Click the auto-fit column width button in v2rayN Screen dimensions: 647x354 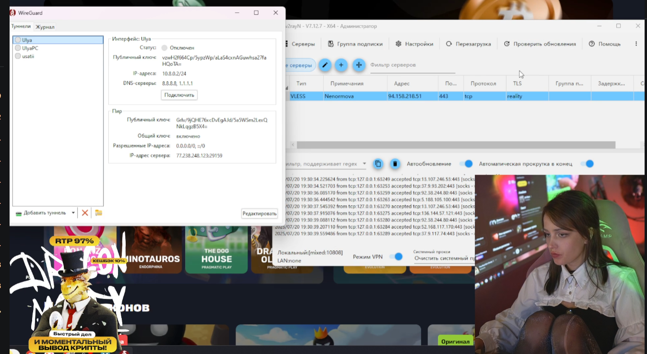[359, 65]
